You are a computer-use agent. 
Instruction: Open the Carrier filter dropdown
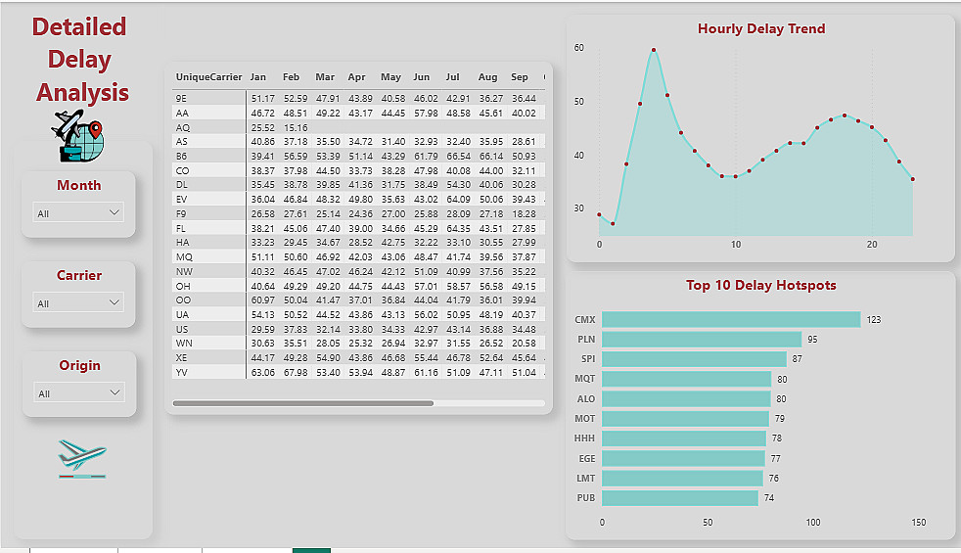pyautogui.click(x=78, y=302)
